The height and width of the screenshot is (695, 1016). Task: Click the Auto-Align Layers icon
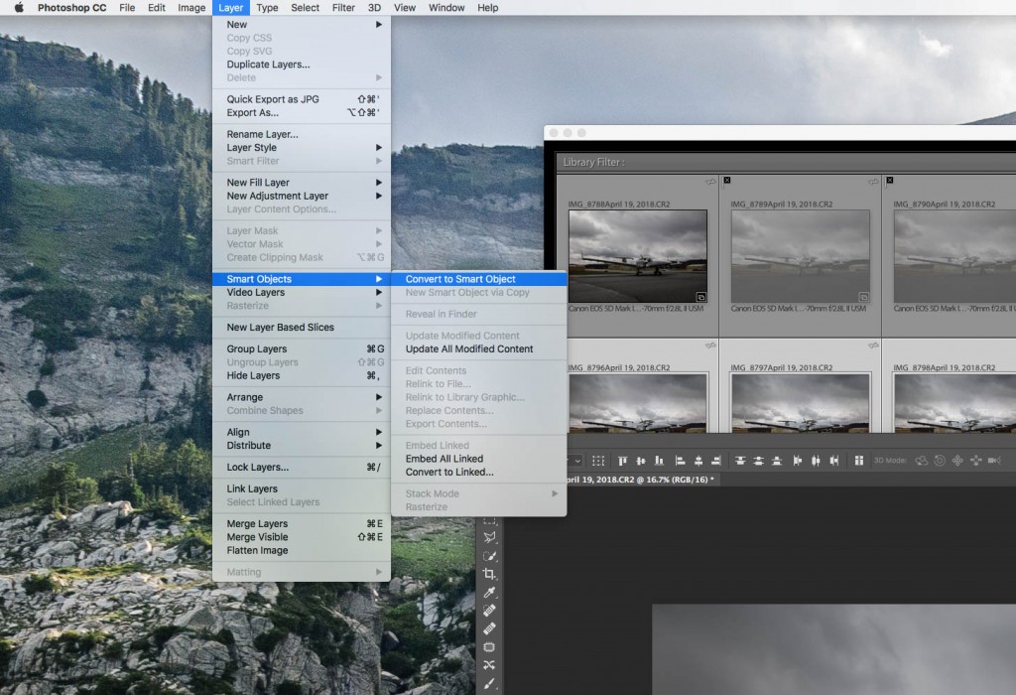pyautogui.click(x=859, y=461)
